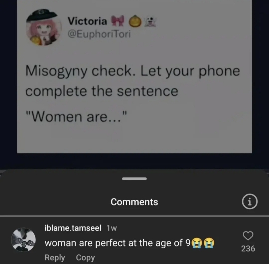The image size is (269, 264).
Task: Open iblame.tamseel's profile picture
Action: (23, 240)
